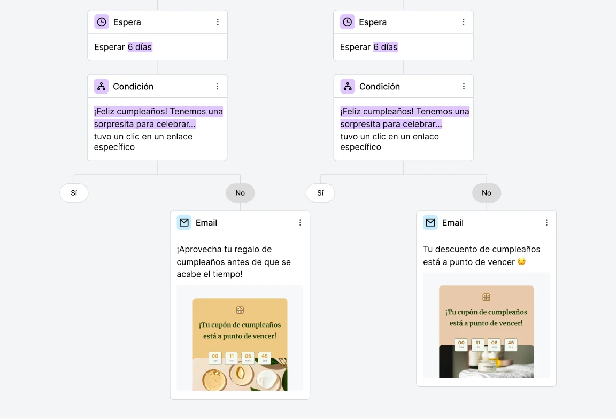This screenshot has height=419, width=616.
Task: Open the three-dot menu on the right Condición card
Action: point(464,86)
